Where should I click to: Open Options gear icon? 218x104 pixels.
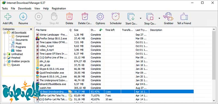pos(100,17)
